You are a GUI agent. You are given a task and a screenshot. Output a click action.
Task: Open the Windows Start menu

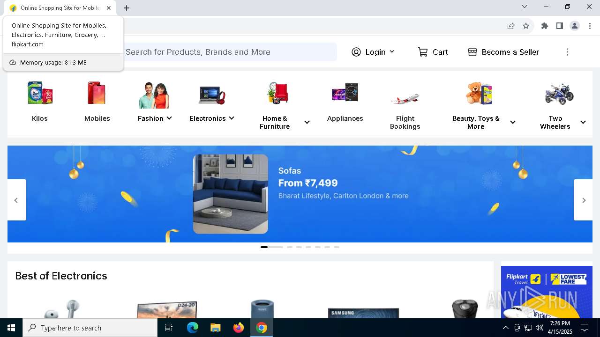11,328
